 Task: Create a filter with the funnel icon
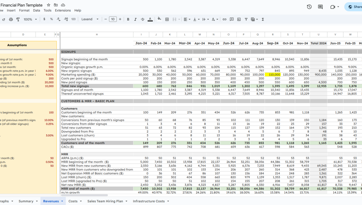click(x=246, y=19)
